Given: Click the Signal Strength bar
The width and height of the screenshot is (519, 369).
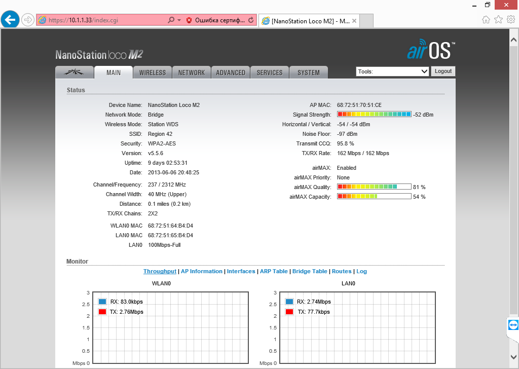Looking at the screenshot, I should click(x=374, y=115).
